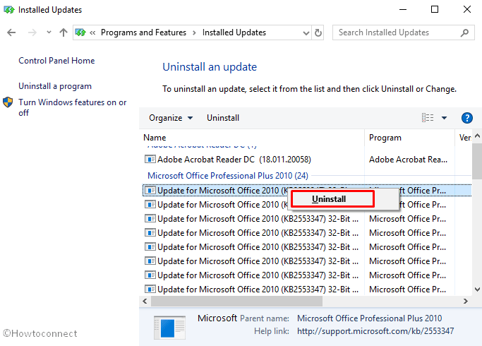Click the horizontal scrollbar left arrow

(x=145, y=301)
